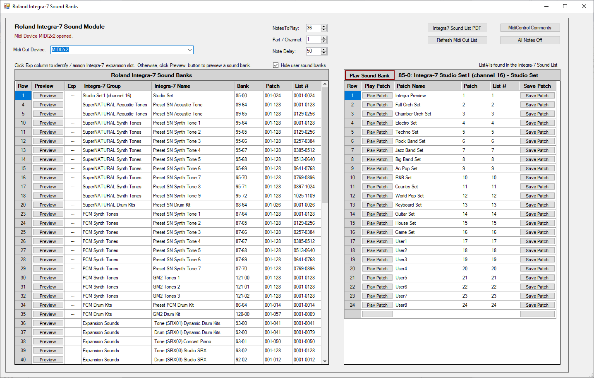Decrease Part / Channel with the down arrow
The width and height of the screenshot is (594, 380).
(x=324, y=42)
